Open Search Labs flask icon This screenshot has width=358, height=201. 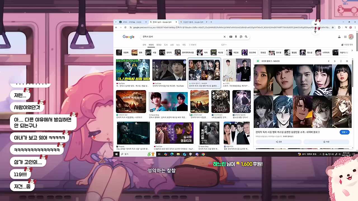(339, 37)
